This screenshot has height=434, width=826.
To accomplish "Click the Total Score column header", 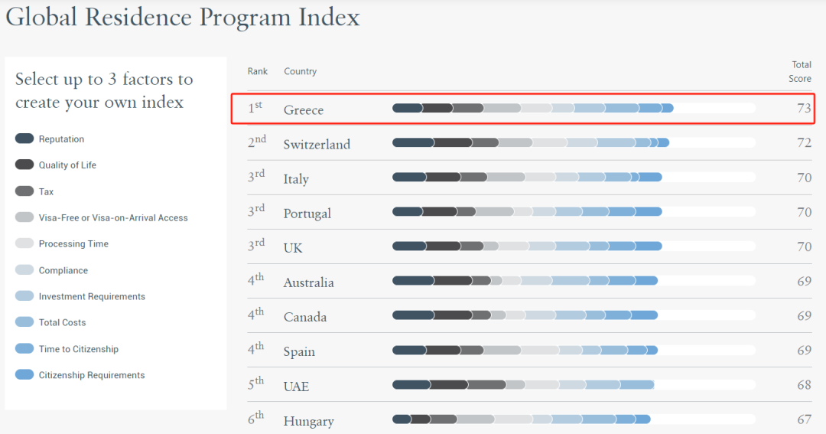I will pyautogui.click(x=800, y=72).
